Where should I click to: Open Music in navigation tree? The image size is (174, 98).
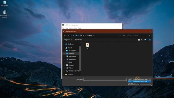[70, 62]
